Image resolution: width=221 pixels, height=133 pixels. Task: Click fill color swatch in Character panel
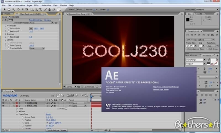click(x=213, y=61)
